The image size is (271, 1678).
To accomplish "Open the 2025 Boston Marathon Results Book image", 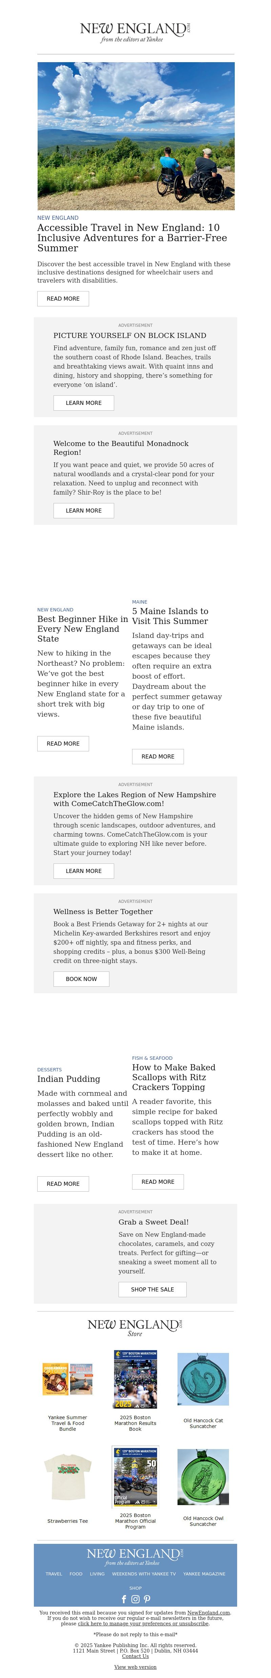I will click(x=135, y=1379).
